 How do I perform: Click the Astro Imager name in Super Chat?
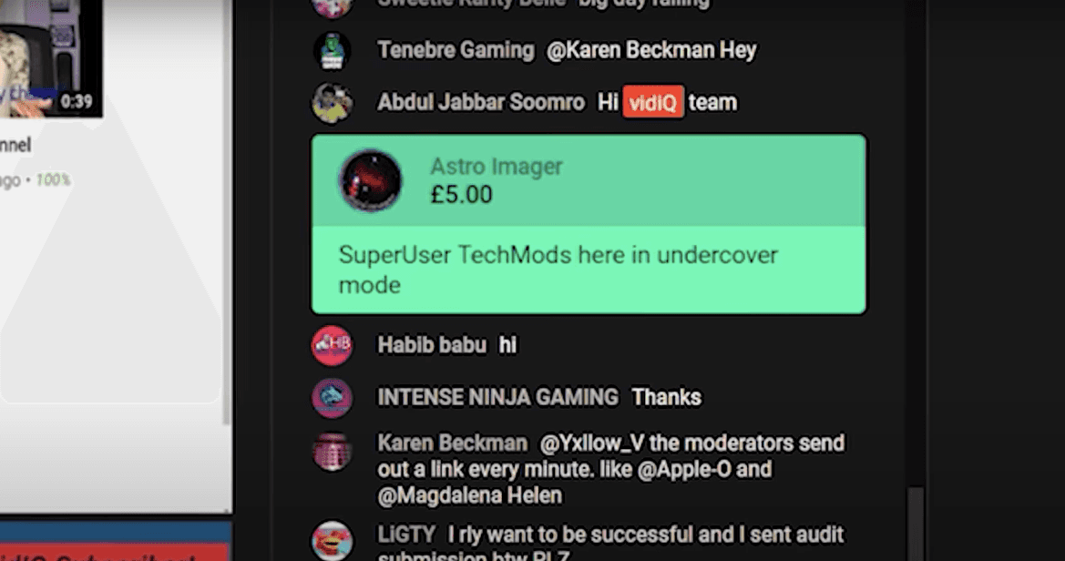pos(497,167)
